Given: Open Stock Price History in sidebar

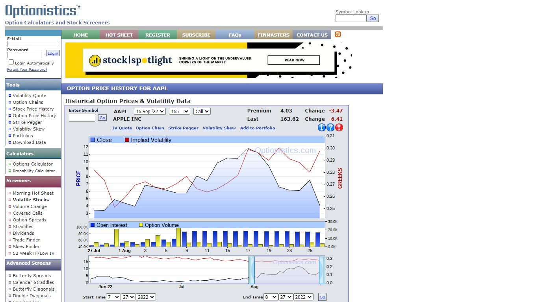Looking at the screenshot, I should click(x=33, y=109).
